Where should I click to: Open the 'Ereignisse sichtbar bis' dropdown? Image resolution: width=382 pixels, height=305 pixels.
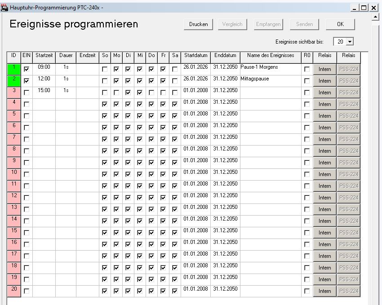coord(349,42)
